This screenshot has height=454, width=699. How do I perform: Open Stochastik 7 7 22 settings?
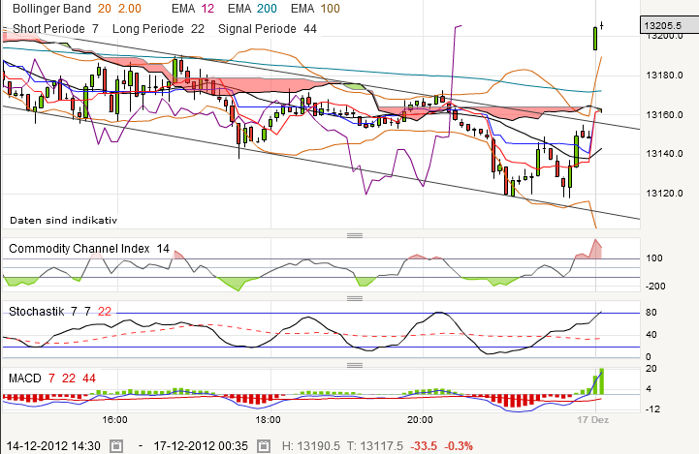pos(60,311)
